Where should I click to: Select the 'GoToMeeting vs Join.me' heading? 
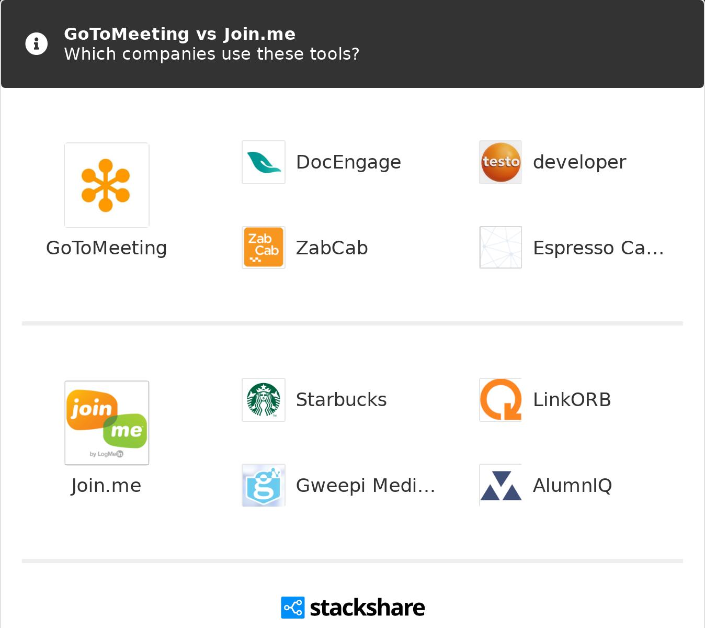[x=179, y=34]
